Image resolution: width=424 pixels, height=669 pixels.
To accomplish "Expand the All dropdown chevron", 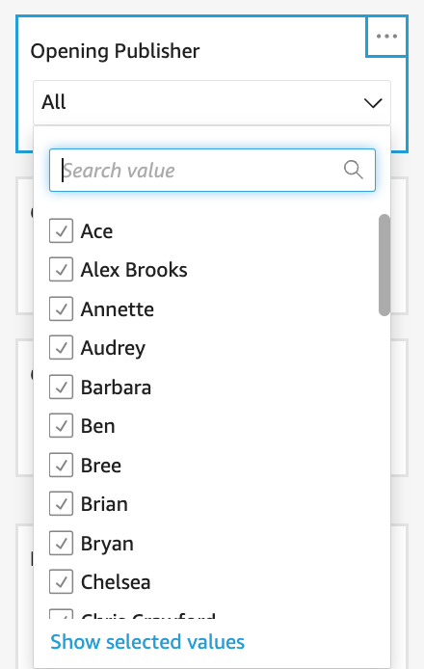I will 372,103.
